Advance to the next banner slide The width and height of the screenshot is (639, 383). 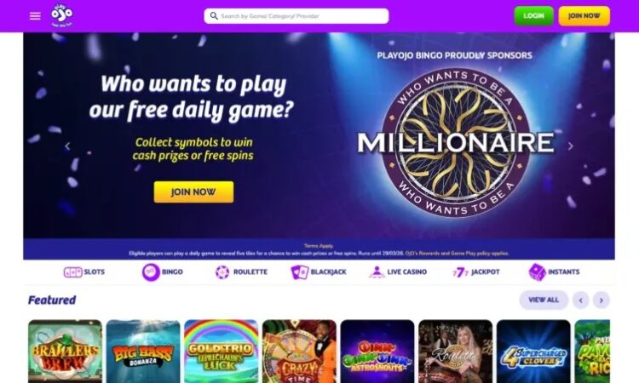571,146
